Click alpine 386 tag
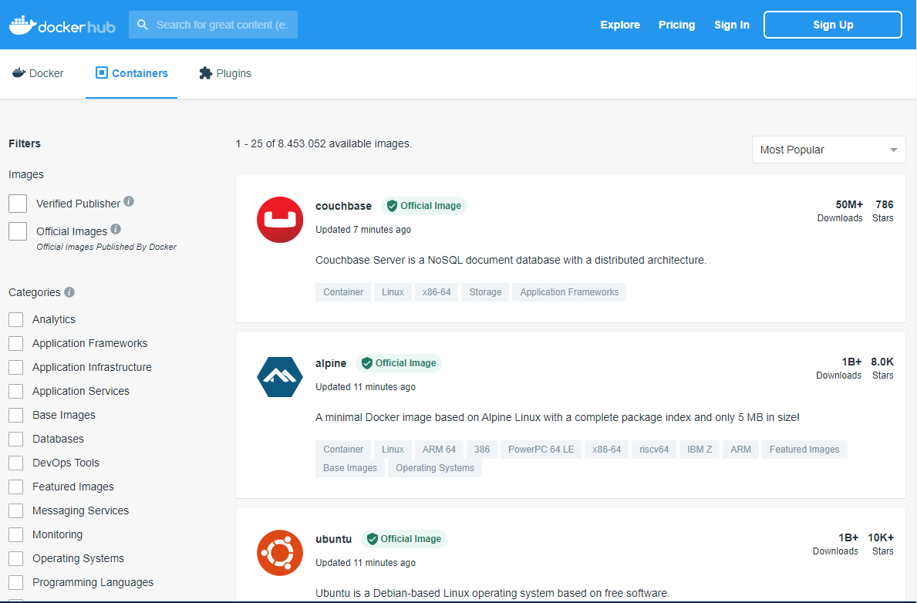The height and width of the screenshot is (603, 917). tap(482, 450)
